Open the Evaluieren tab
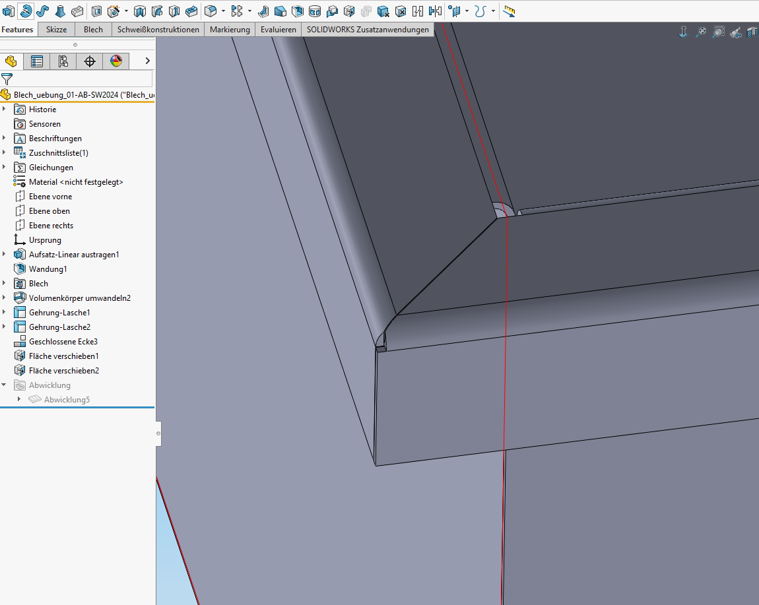The width and height of the screenshot is (759, 605). [278, 30]
